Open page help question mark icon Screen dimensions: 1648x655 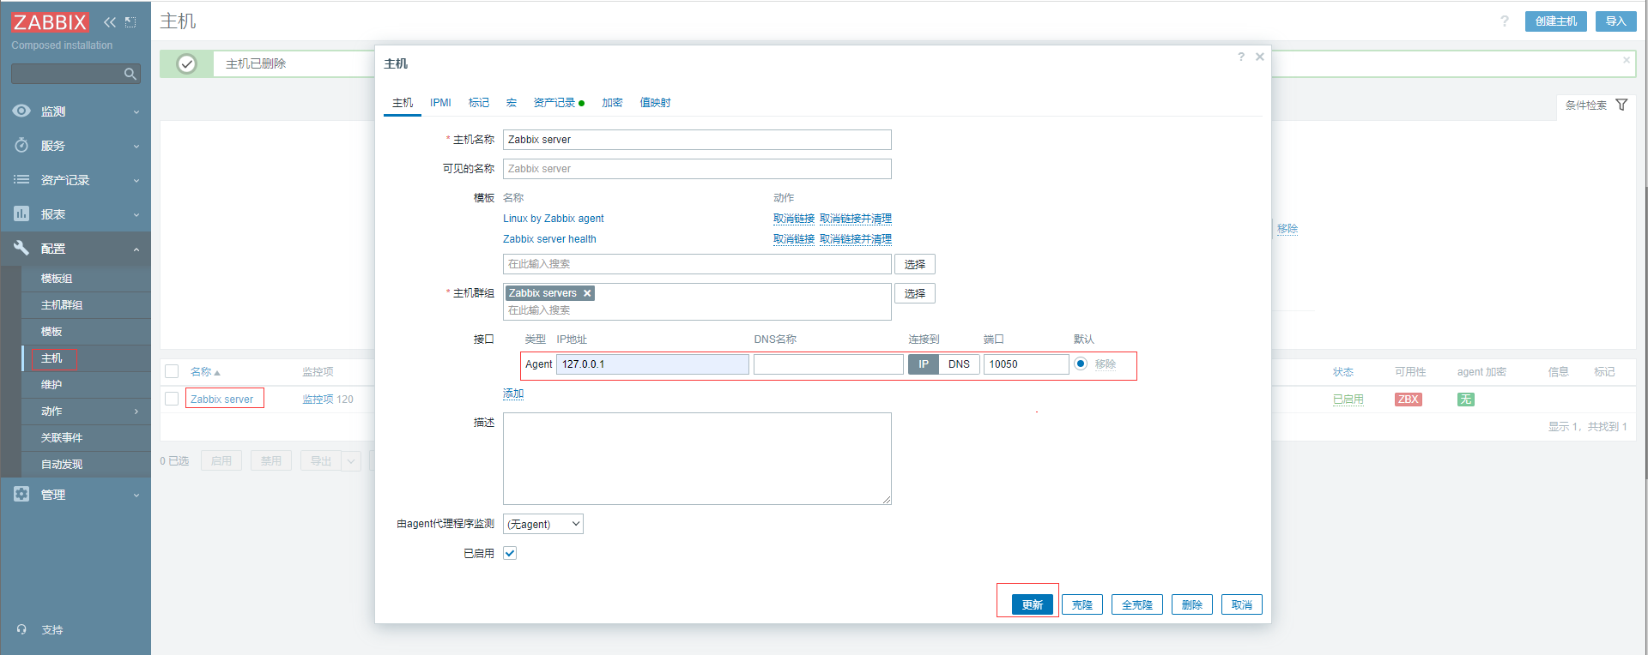(1505, 21)
